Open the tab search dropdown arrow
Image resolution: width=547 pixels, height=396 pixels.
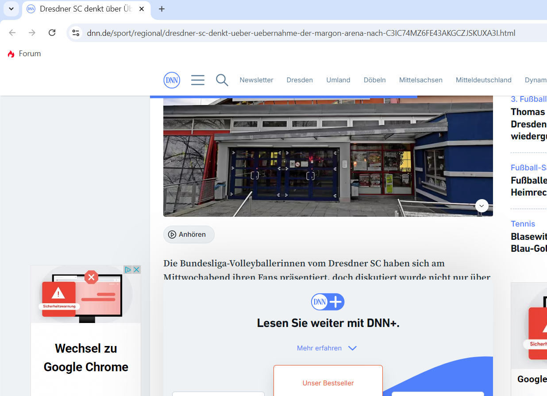(11, 9)
